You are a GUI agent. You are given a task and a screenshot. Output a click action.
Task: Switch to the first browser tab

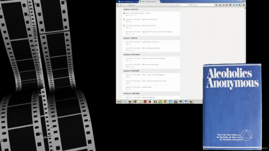click(x=128, y=2)
